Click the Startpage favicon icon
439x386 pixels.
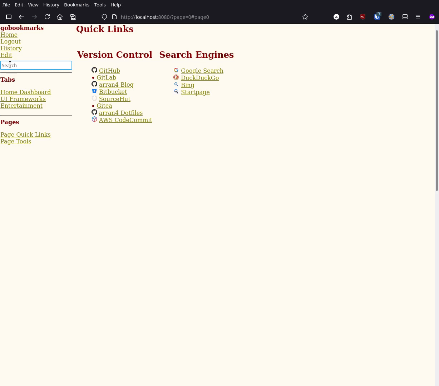[x=176, y=92]
